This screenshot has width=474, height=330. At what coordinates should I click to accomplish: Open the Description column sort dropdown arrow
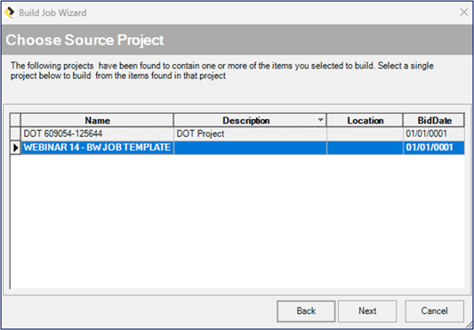pyautogui.click(x=320, y=120)
